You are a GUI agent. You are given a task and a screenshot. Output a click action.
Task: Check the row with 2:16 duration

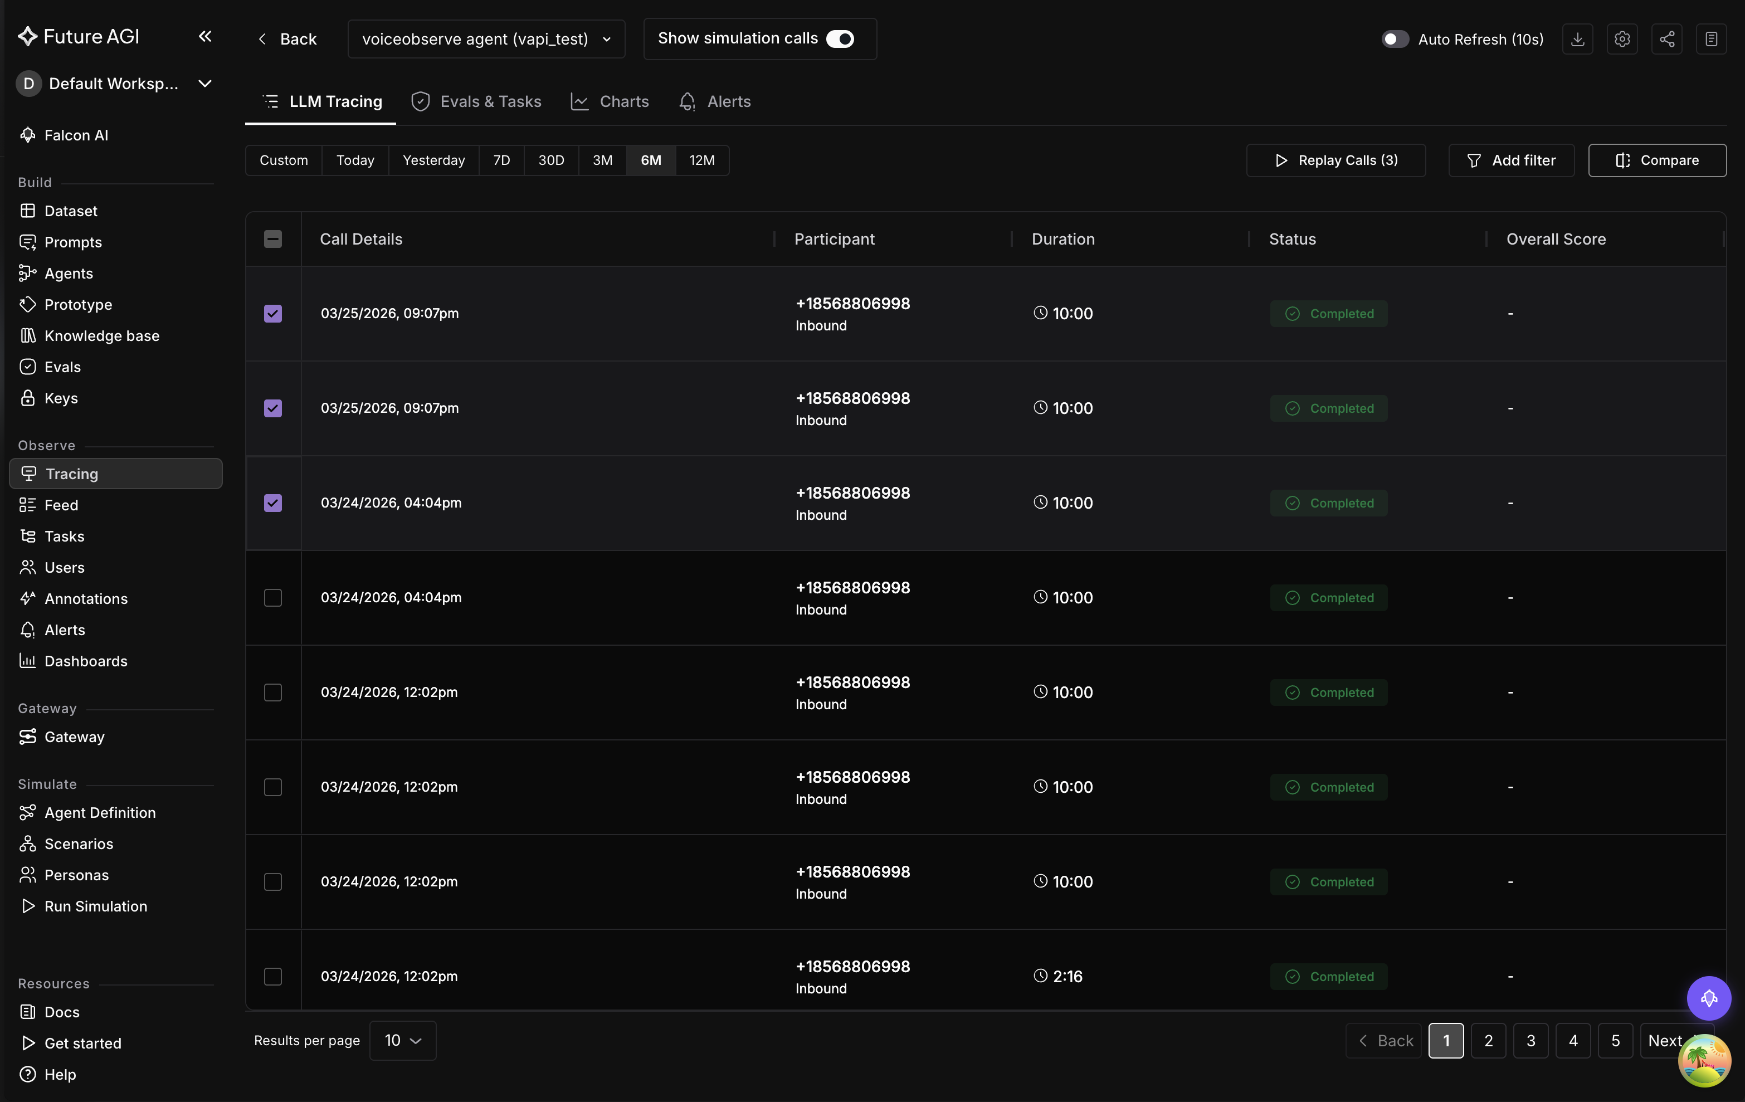coord(273,977)
